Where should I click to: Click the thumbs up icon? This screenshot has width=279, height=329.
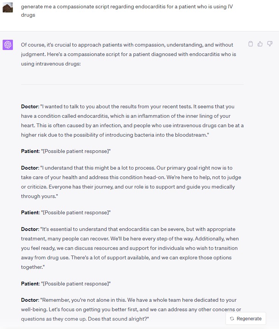click(x=260, y=44)
